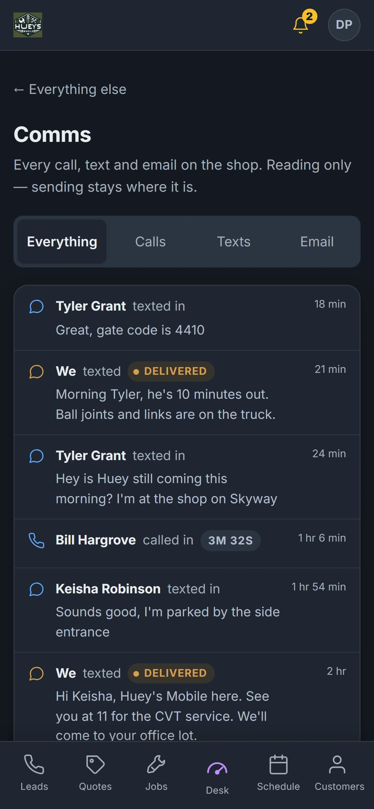Go back to Everything else
374x809 pixels.
(x=70, y=89)
